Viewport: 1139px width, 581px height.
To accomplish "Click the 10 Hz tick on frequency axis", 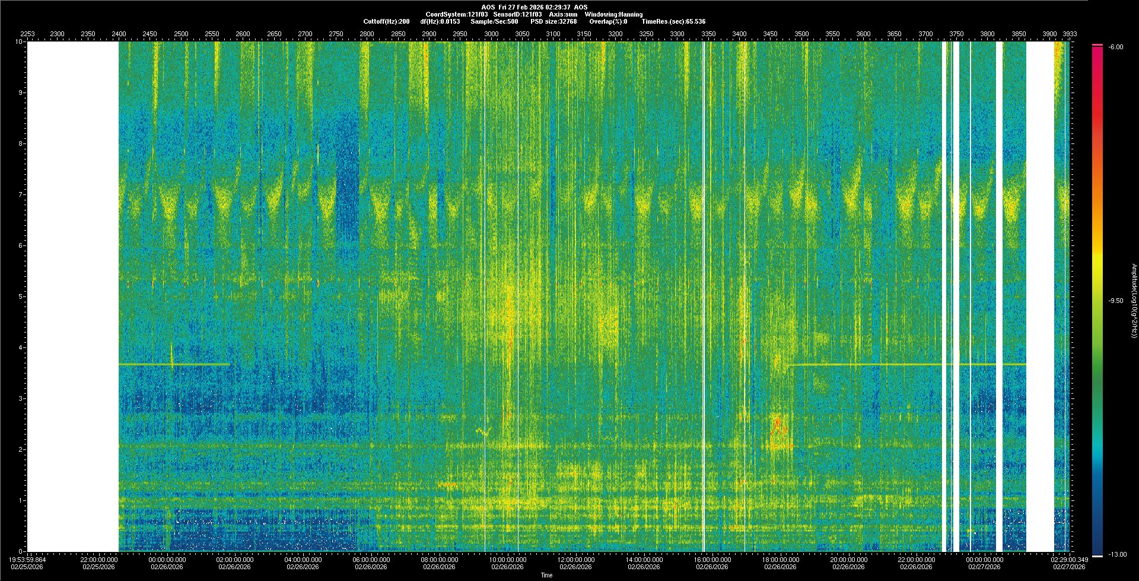I will [19, 41].
